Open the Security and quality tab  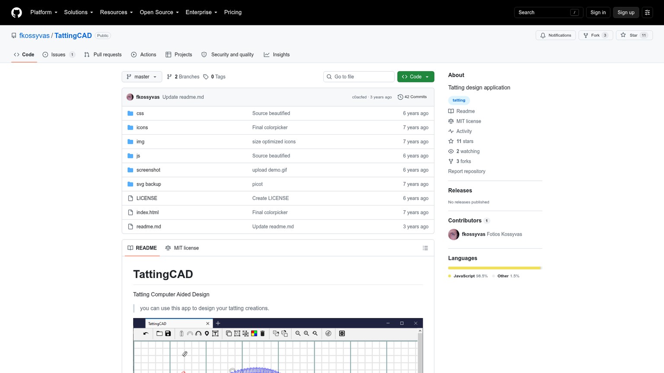coord(227,55)
